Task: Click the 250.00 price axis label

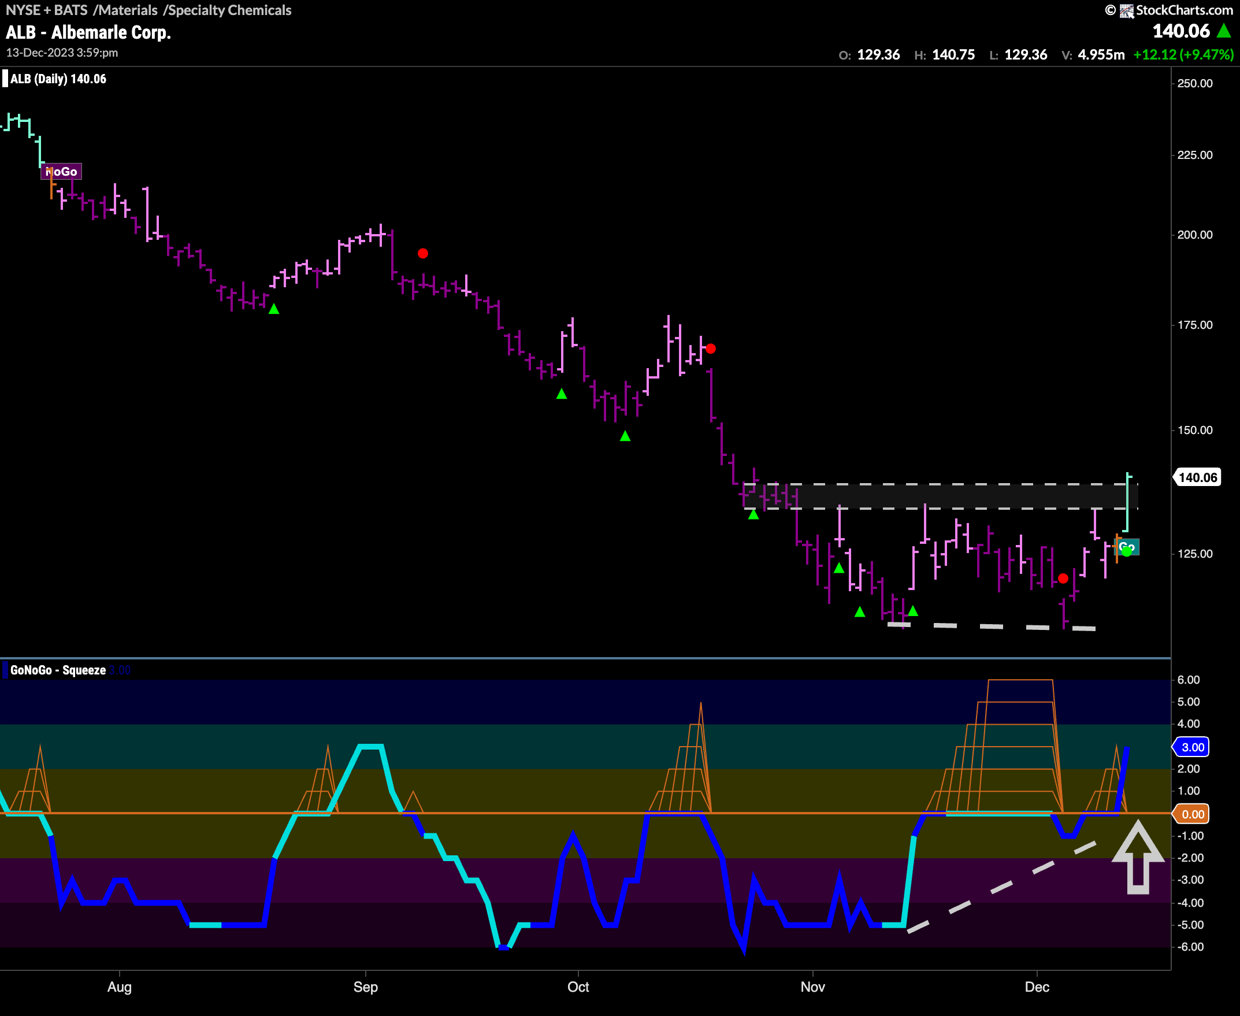Action: [1195, 83]
